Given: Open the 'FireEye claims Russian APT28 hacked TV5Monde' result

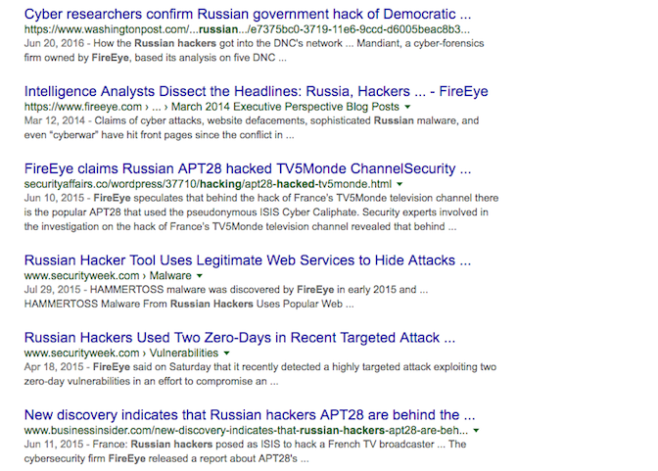Looking at the screenshot, I should click(x=248, y=168).
